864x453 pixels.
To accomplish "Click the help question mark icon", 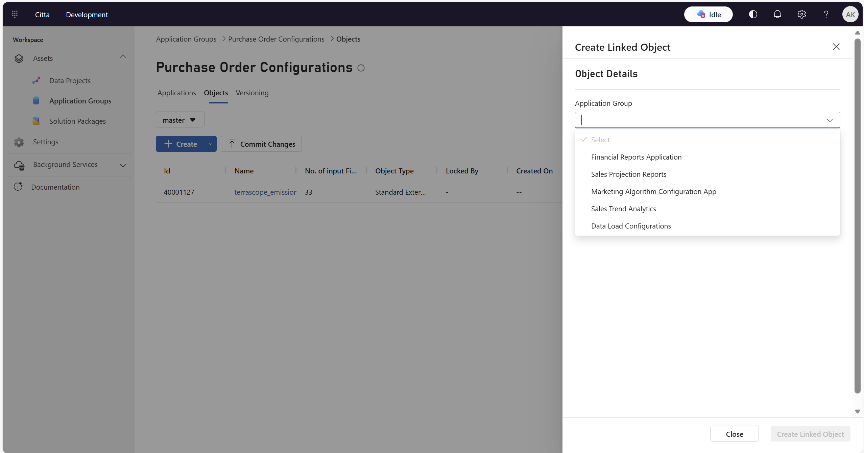I will point(826,14).
